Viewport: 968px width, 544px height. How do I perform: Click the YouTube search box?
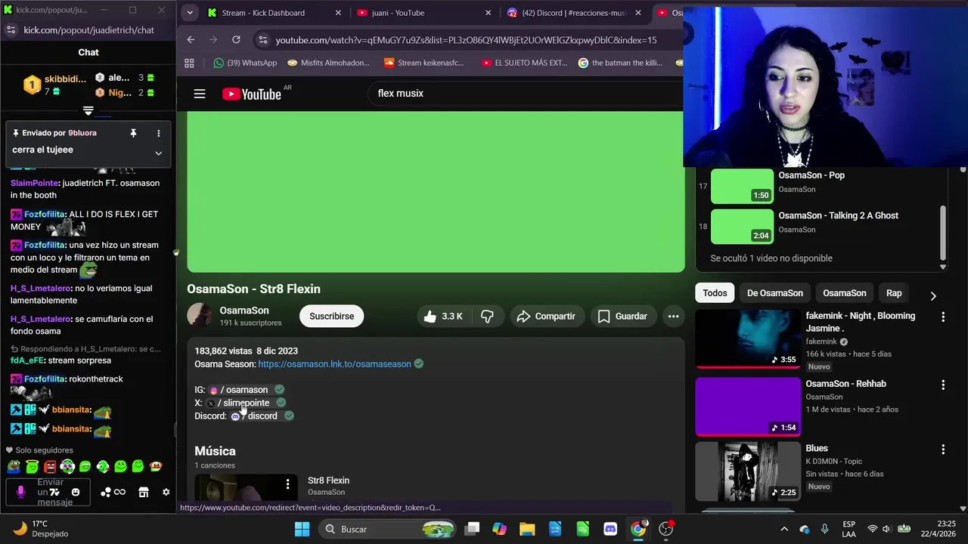point(526,94)
